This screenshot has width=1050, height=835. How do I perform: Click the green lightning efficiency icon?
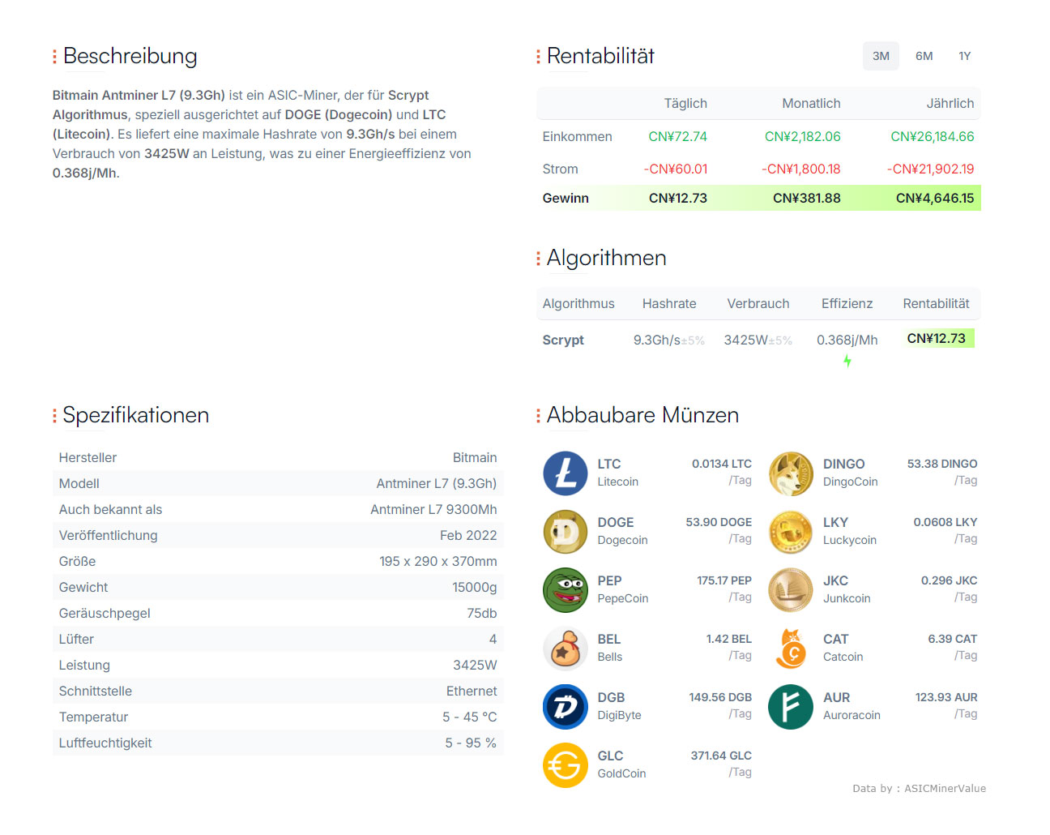[x=847, y=361]
